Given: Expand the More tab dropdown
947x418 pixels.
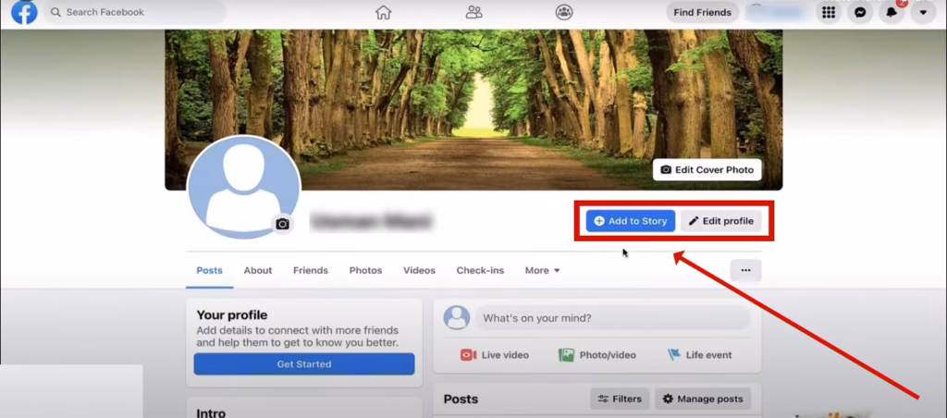Looking at the screenshot, I should click(x=542, y=271).
